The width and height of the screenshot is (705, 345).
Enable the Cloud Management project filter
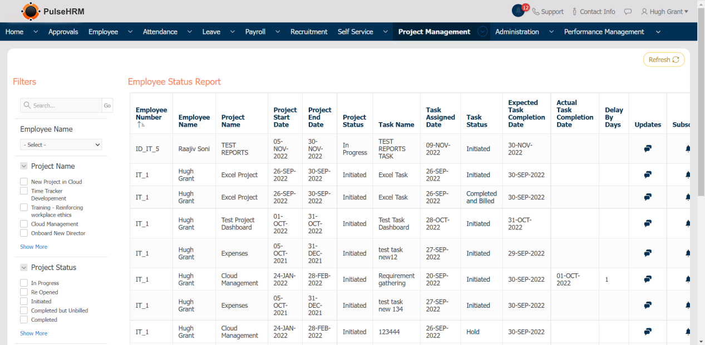click(24, 224)
